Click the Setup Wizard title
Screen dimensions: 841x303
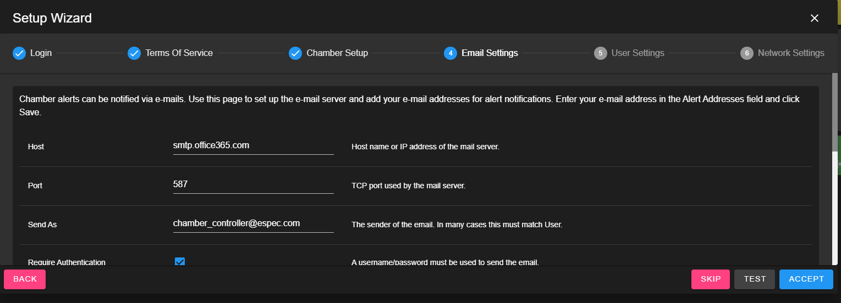coord(52,18)
